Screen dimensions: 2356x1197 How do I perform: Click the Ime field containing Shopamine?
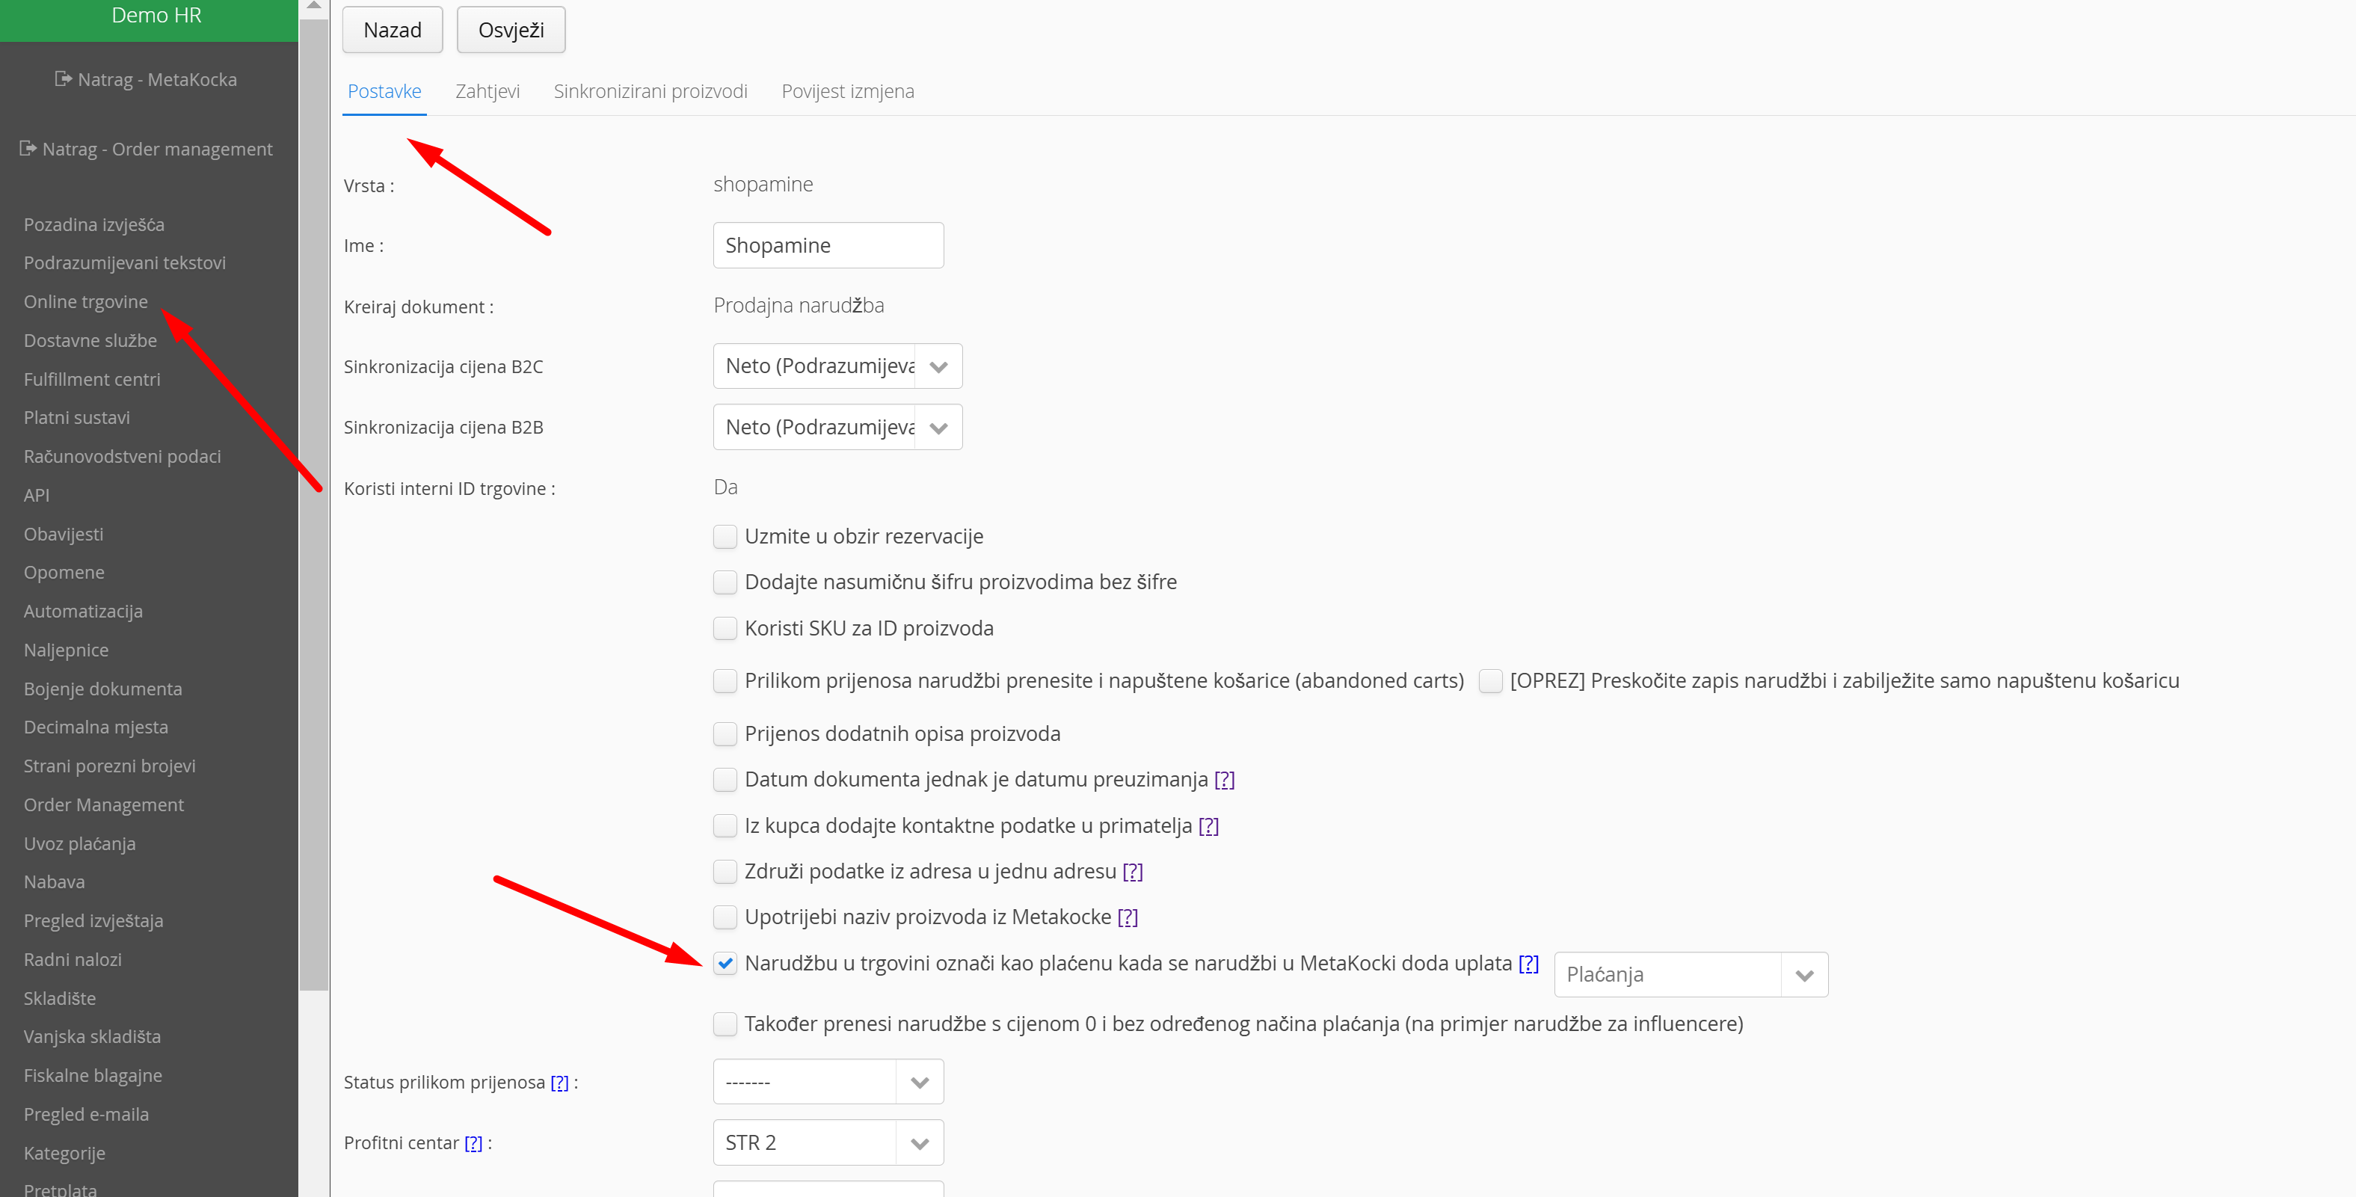(x=828, y=246)
